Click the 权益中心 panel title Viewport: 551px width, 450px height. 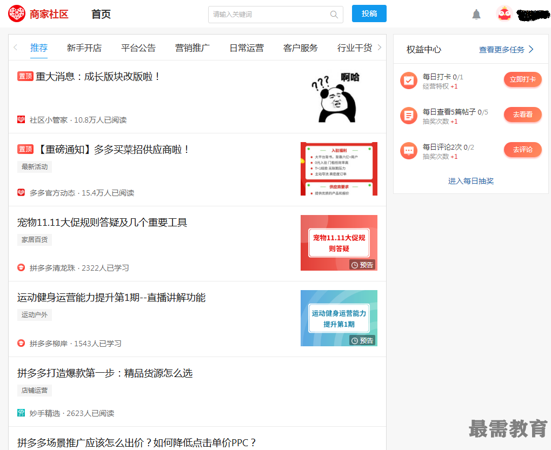coord(424,50)
